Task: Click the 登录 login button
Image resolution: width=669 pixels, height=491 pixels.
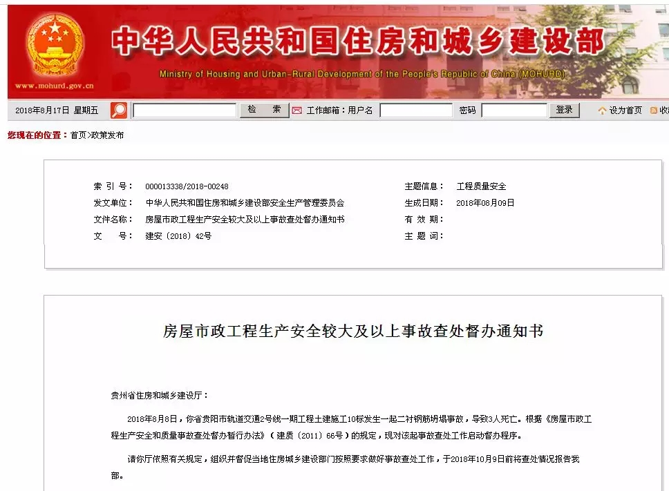Action: [564, 110]
